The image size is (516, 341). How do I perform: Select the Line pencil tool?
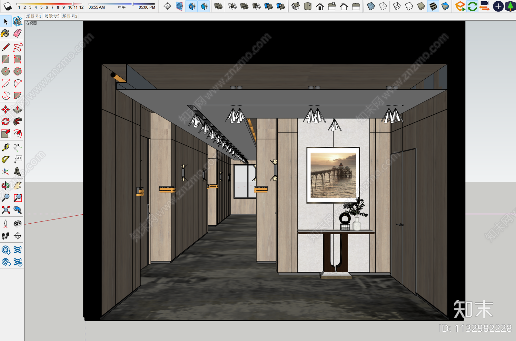coord(5,47)
